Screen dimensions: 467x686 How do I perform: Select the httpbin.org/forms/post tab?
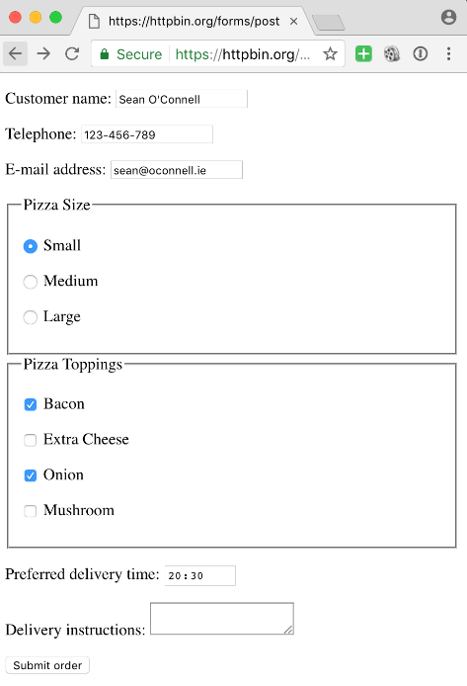[193, 21]
